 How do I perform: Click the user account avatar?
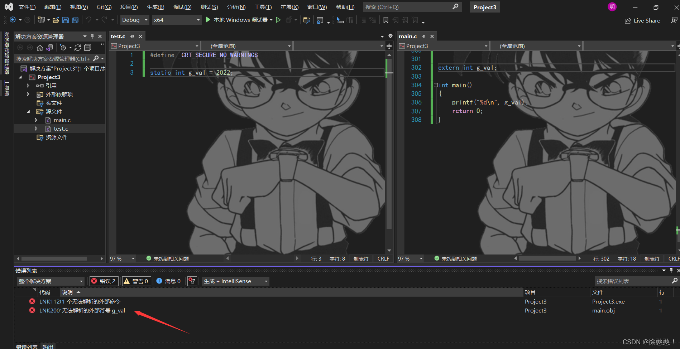coord(612,7)
